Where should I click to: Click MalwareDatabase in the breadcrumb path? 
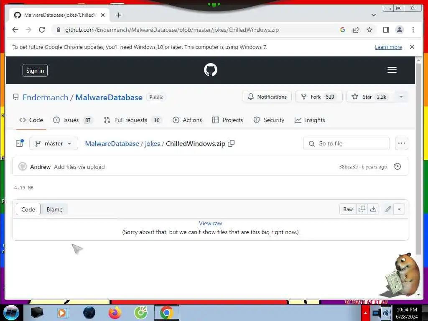point(112,144)
